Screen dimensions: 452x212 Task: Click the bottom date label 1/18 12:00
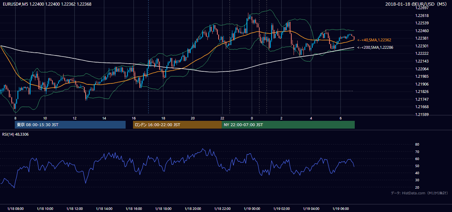(x=74, y=209)
